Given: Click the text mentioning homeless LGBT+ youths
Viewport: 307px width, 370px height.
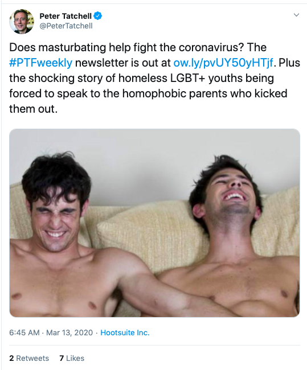Looking at the screenshot, I should pyautogui.click(x=141, y=78).
